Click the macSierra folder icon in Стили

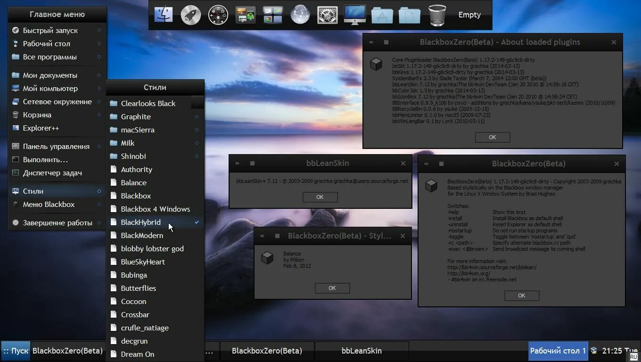pos(114,130)
